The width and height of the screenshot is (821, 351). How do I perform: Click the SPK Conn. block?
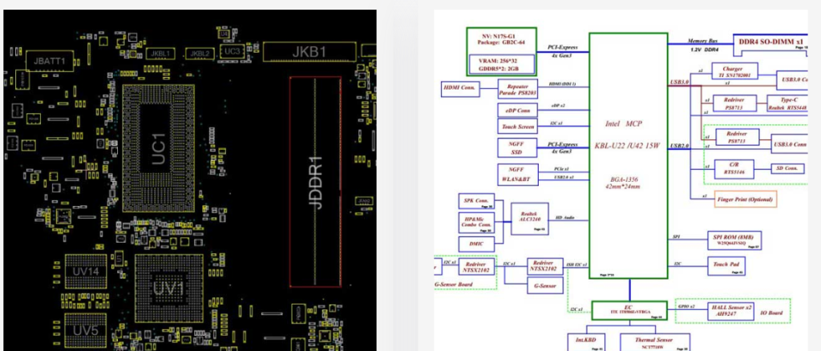(476, 201)
